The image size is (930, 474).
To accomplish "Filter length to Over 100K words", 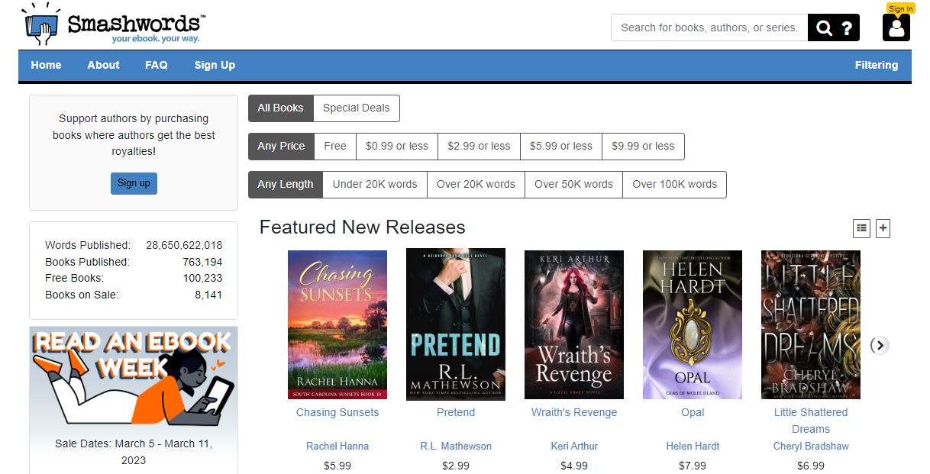I will pos(675,185).
